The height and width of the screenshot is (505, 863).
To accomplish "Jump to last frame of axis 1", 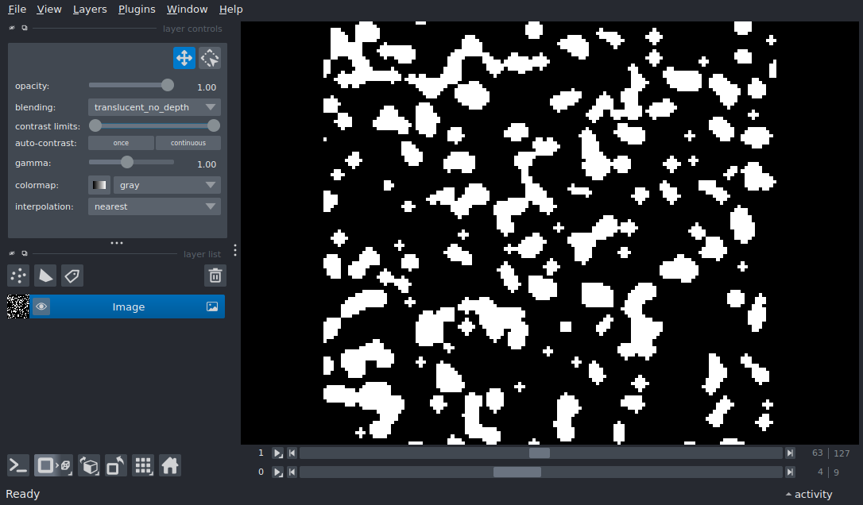I will coord(790,453).
